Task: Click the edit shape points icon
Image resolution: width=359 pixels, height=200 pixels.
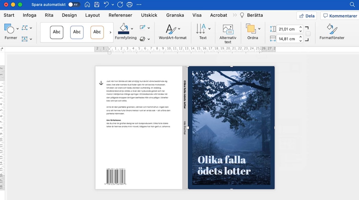Action: pos(25,28)
